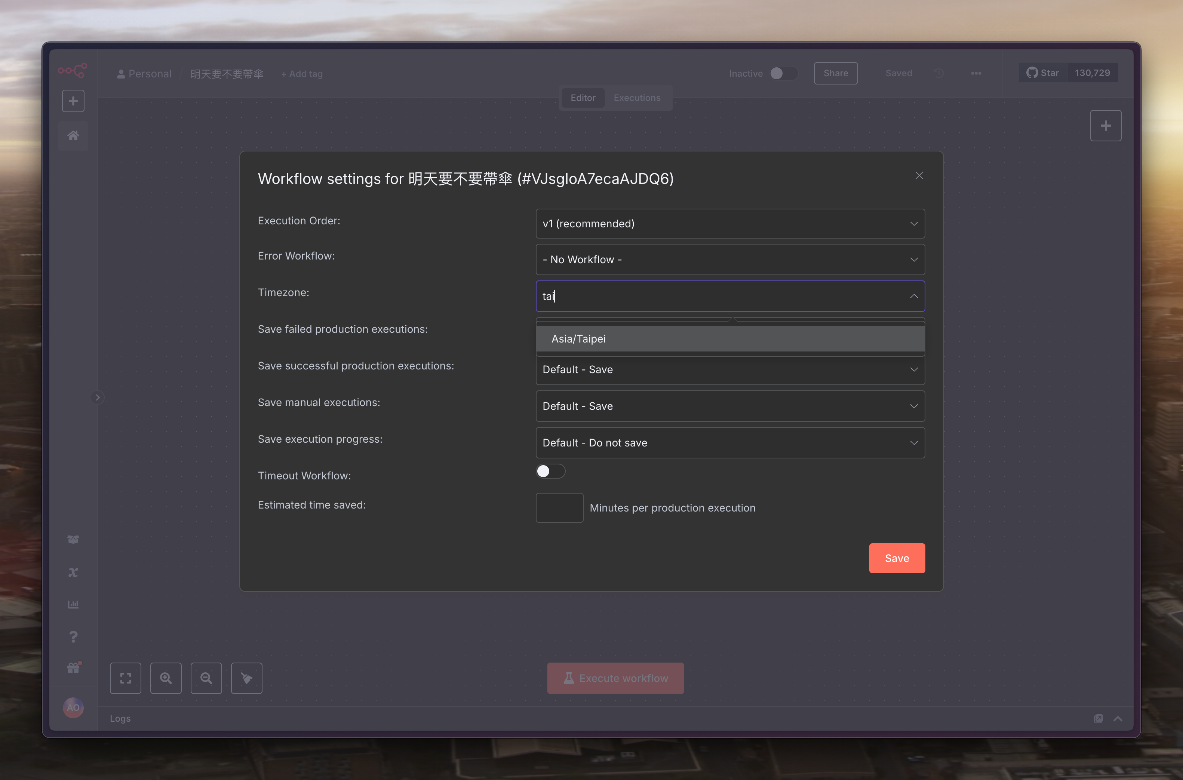The width and height of the screenshot is (1183, 780).
Task: Click the orange Save button
Action: click(x=896, y=558)
